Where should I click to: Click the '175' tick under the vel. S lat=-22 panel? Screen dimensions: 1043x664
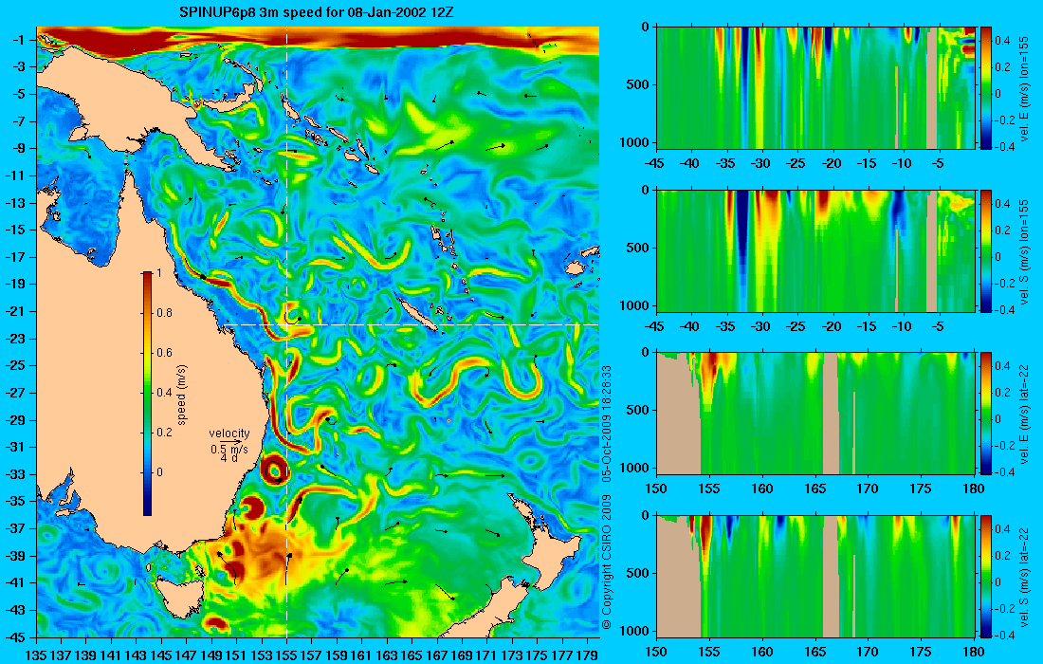[921, 652]
